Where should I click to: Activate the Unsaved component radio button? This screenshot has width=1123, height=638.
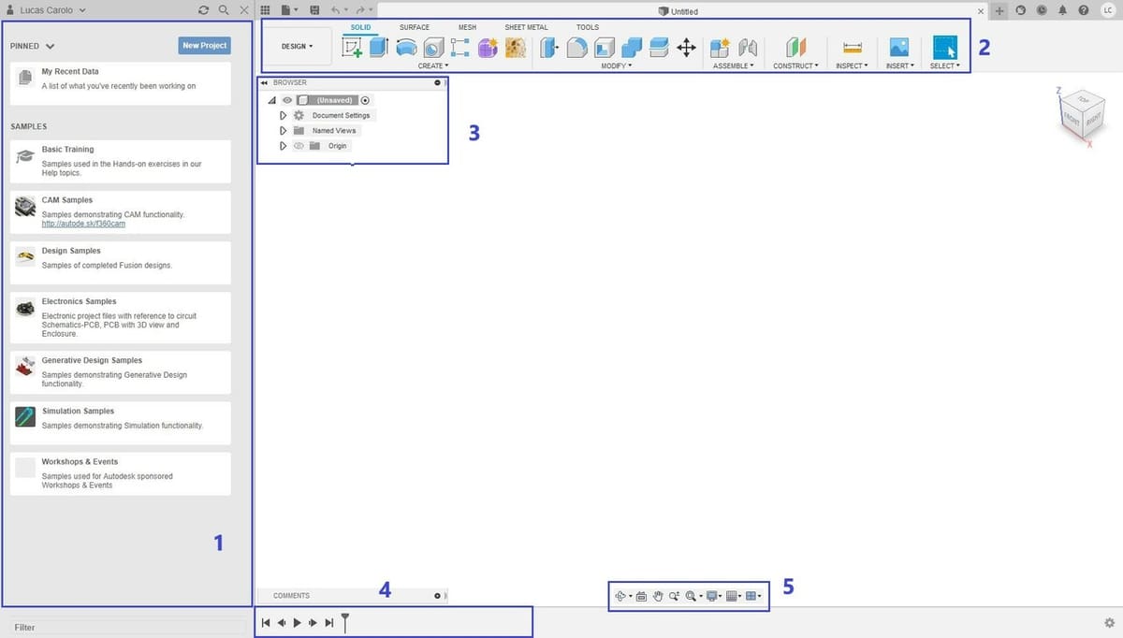[365, 100]
